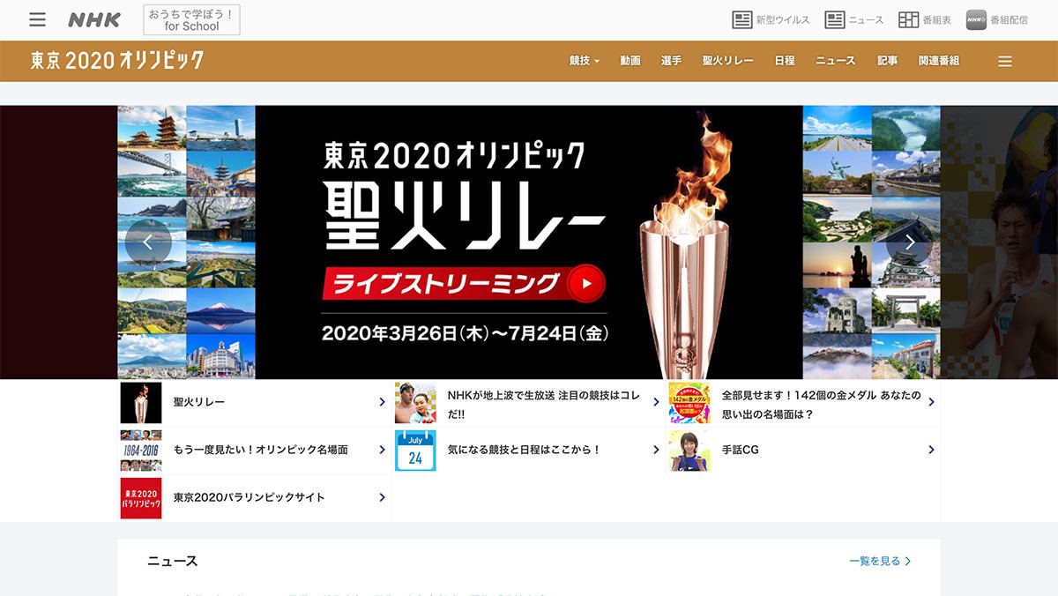1058x596 pixels.
Task: Open 全部見せます！142個の金メダル link
Action: tap(821, 404)
